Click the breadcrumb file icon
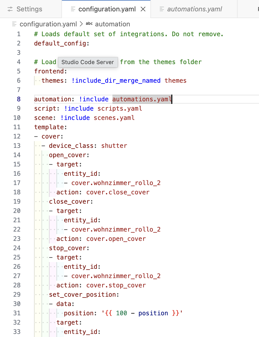The width and height of the screenshot is (259, 337). [14, 24]
